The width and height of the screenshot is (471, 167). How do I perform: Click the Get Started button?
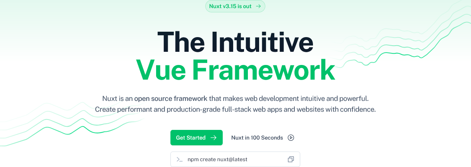[196, 138]
